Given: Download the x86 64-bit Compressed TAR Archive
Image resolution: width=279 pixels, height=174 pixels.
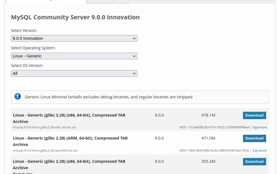Looking at the screenshot, I should tap(254, 115).
